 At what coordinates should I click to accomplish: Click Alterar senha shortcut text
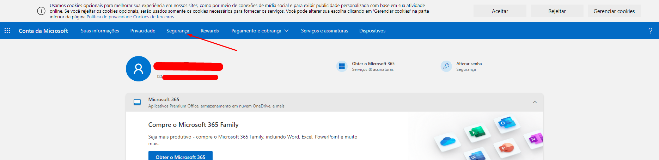coord(469,64)
